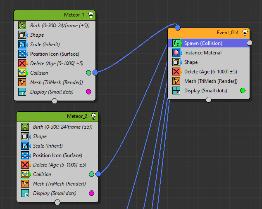Click the blue Collision output connector on Meteor_2
Screen dimensions: 262x209
98,174
